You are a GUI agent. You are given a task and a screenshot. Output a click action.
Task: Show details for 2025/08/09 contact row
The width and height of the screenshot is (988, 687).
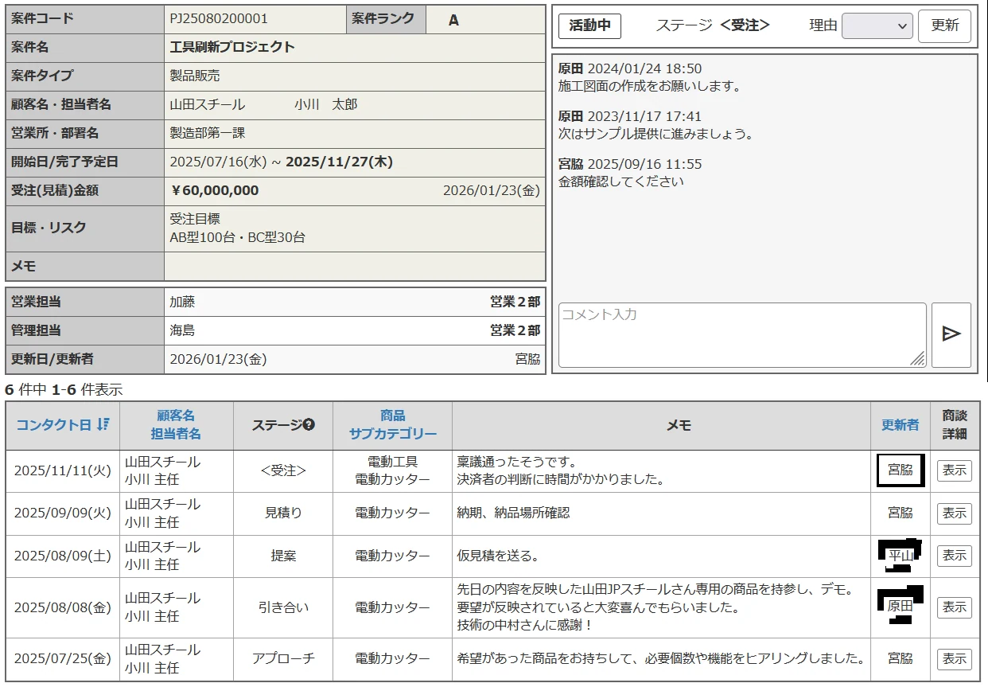pos(954,556)
